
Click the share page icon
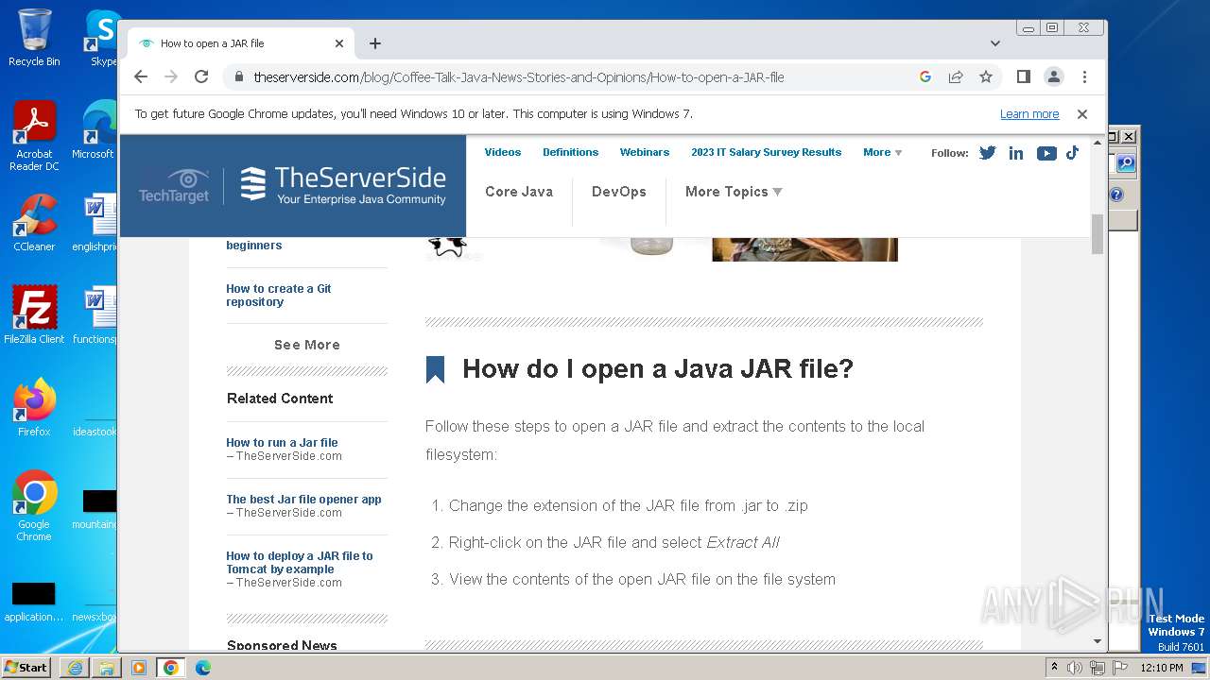pyautogui.click(x=956, y=76)
